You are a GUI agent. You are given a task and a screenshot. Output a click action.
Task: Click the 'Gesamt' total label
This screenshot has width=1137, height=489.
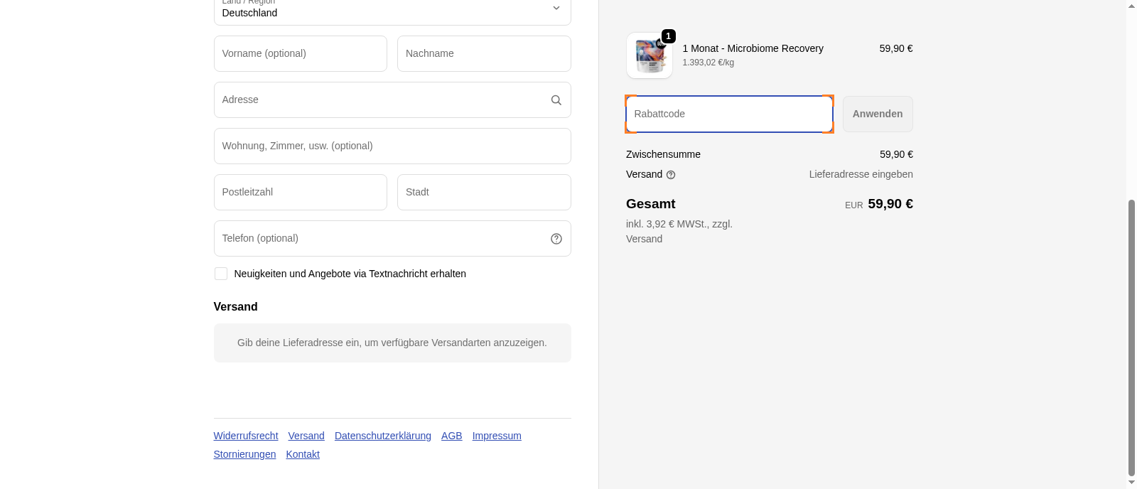pyautogui.click(x=651, y=204)
